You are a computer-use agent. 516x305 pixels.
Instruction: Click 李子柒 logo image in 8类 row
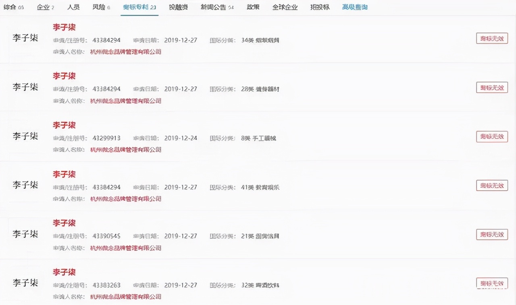pos(25,136)
